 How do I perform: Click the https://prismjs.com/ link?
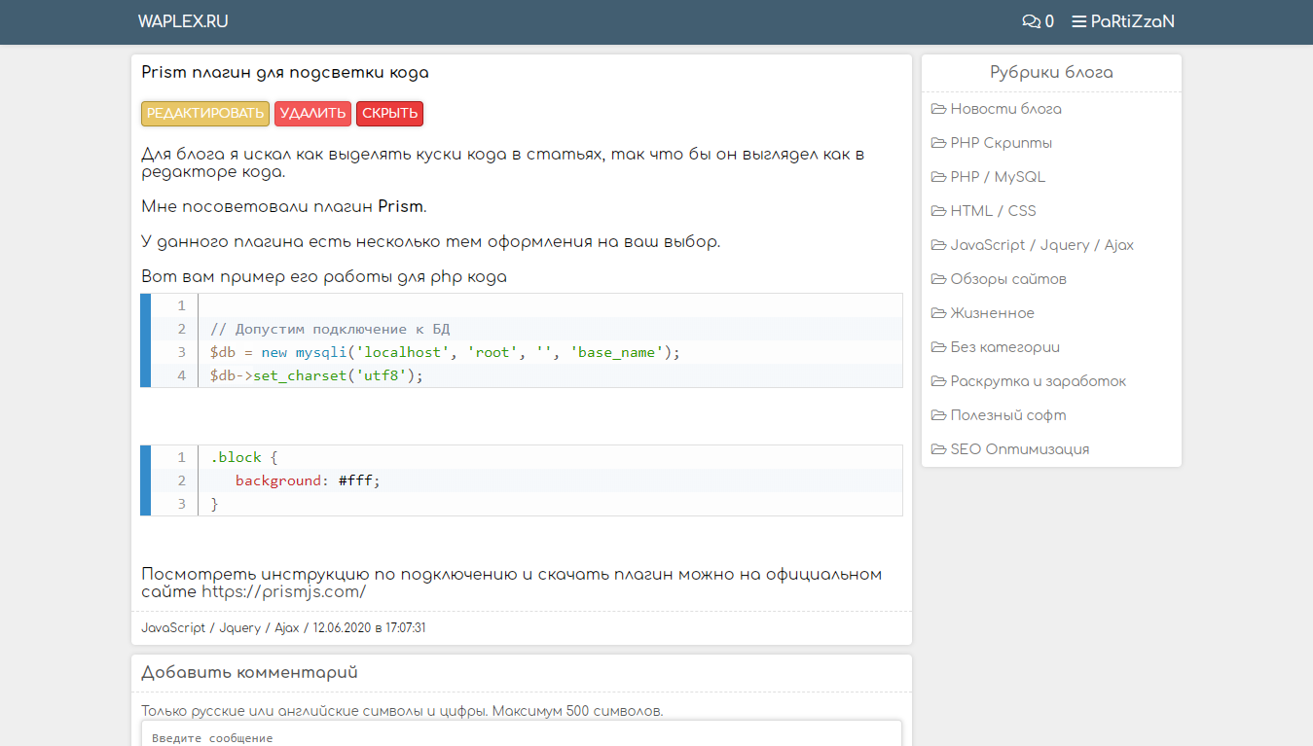(x=283, y=591)
